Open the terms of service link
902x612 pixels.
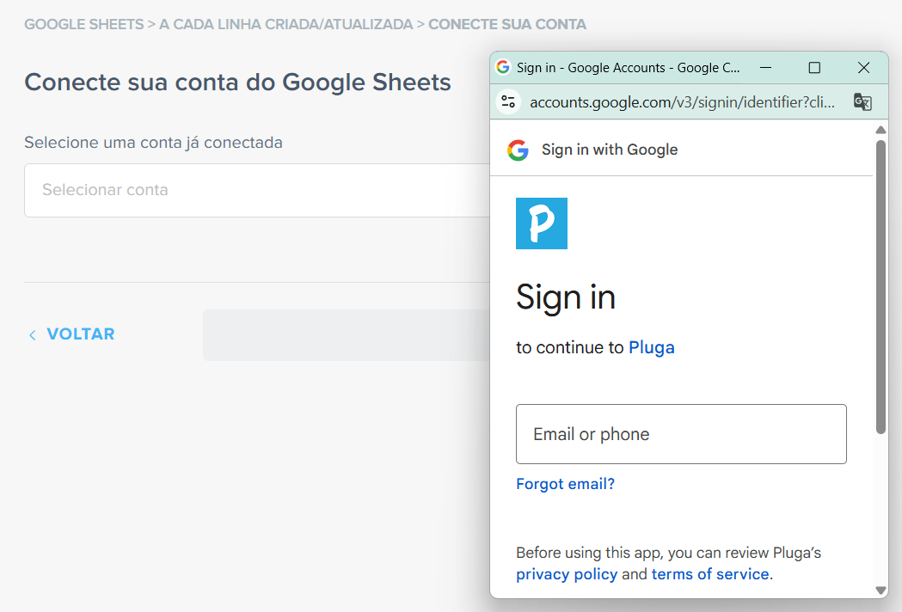click(x=710, y=574)
